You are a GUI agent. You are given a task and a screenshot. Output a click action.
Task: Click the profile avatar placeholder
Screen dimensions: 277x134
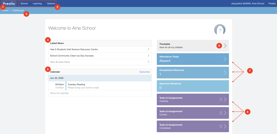point(220,29)
